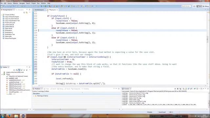Image resolution: width=210 pixels, height=118 pixels.
Task: Toggle Hide Fields in Outline toolbar
Action: [19, 70]
